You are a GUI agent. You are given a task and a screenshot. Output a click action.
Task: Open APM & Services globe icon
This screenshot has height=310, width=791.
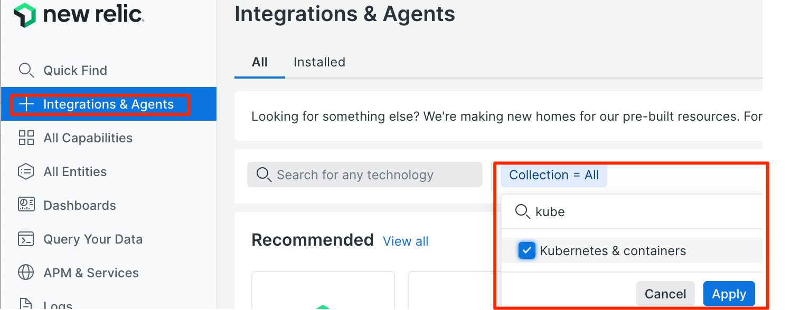pyautogui.click(x=26, y=273)
